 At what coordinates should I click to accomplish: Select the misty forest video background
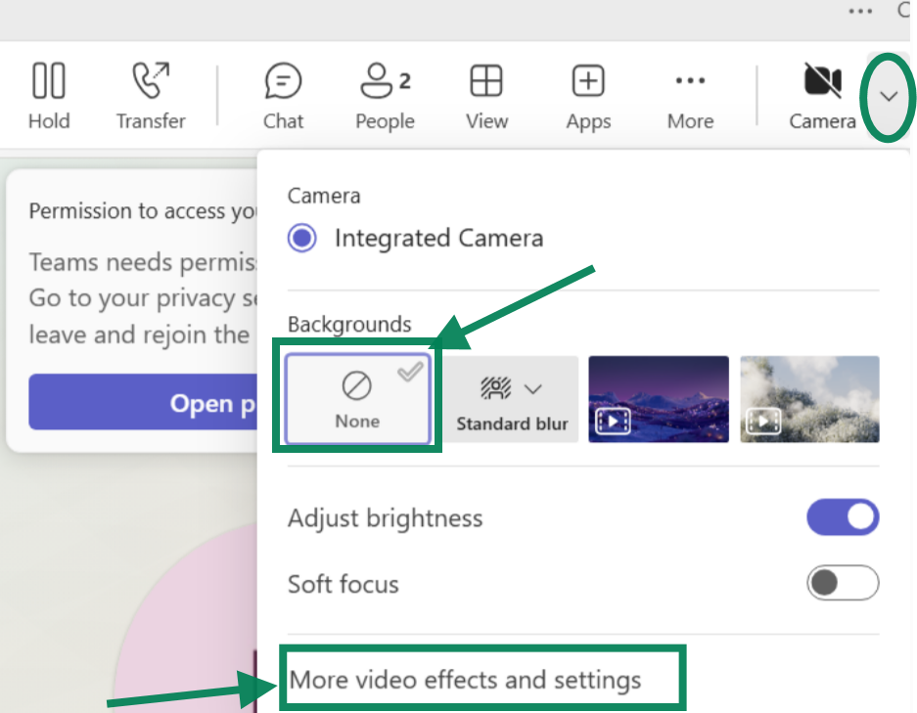(809, 399)
